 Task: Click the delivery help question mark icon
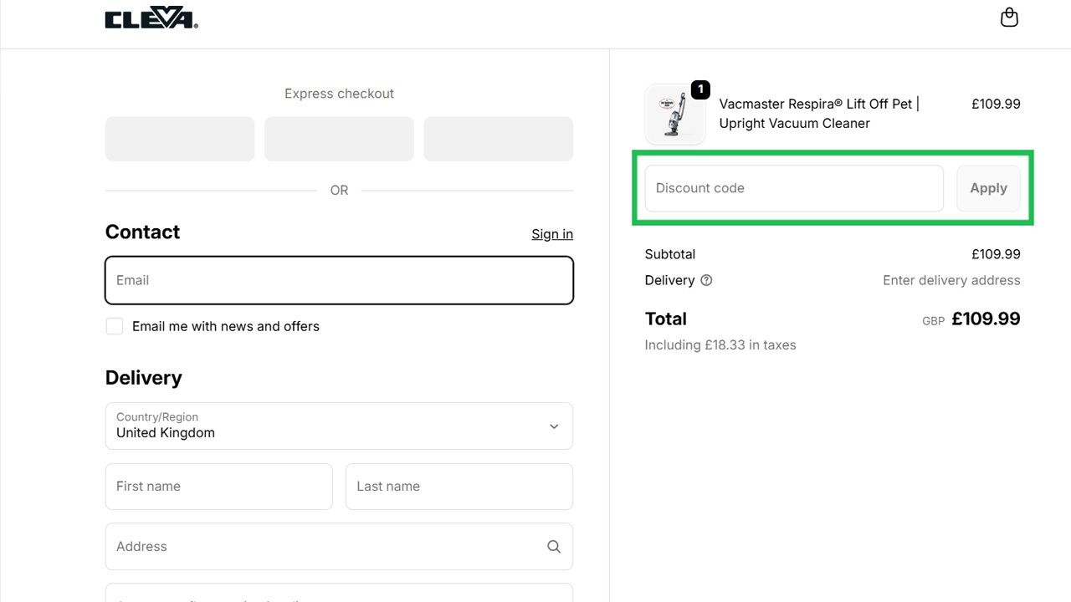pos(706,280)
